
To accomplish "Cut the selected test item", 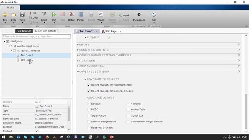I will tap(33, 13).
